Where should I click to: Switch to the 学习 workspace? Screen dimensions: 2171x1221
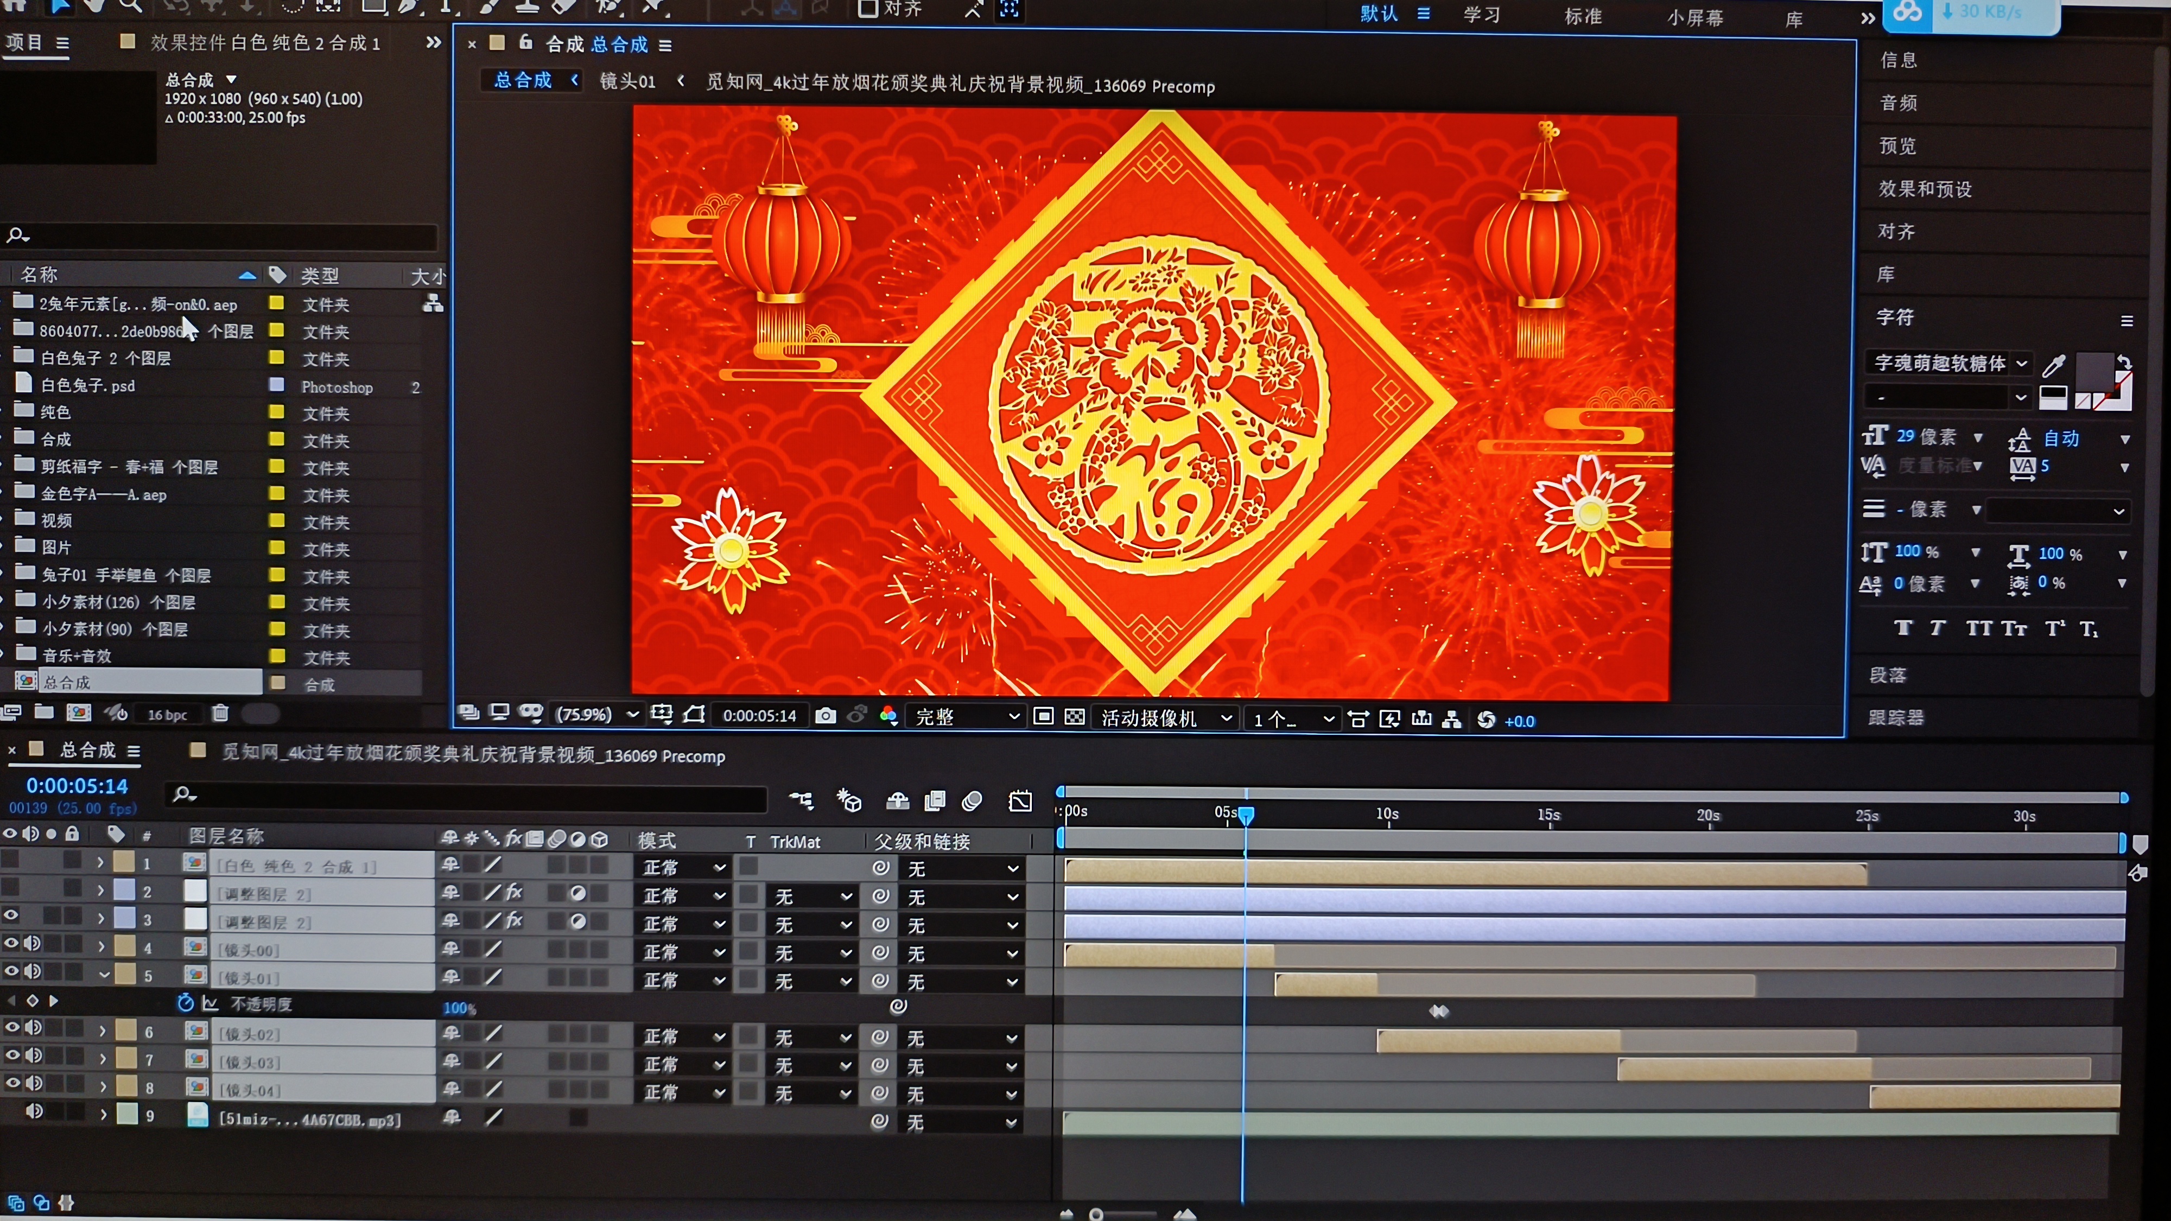click(1481, 14)
